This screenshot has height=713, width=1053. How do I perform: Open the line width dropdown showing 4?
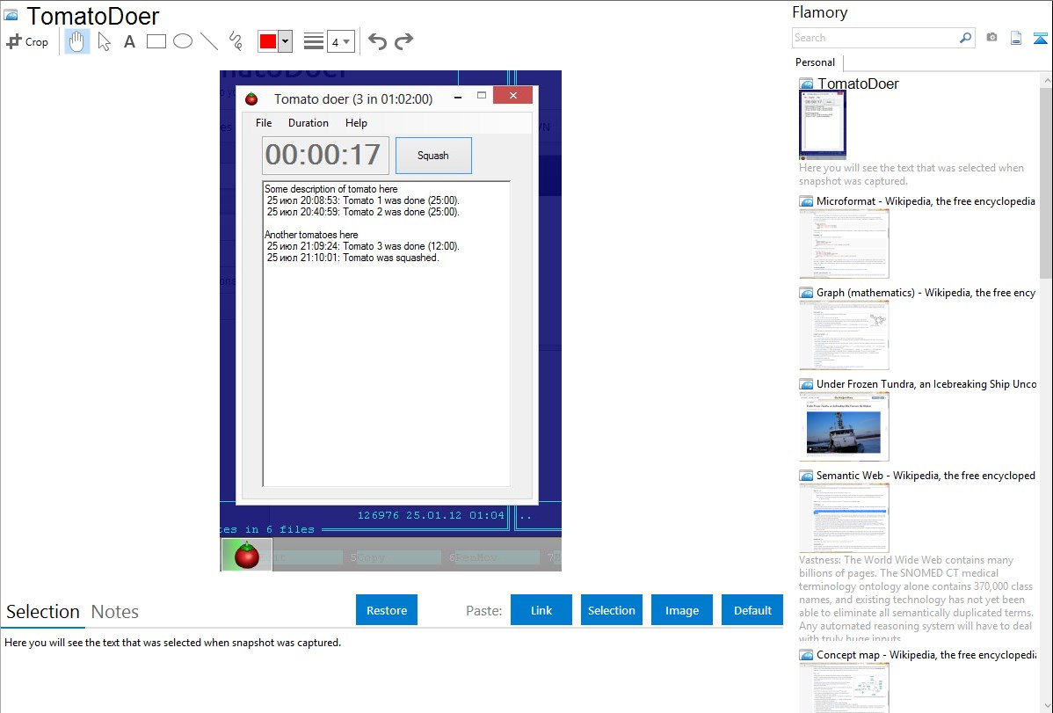coord(340,41)
